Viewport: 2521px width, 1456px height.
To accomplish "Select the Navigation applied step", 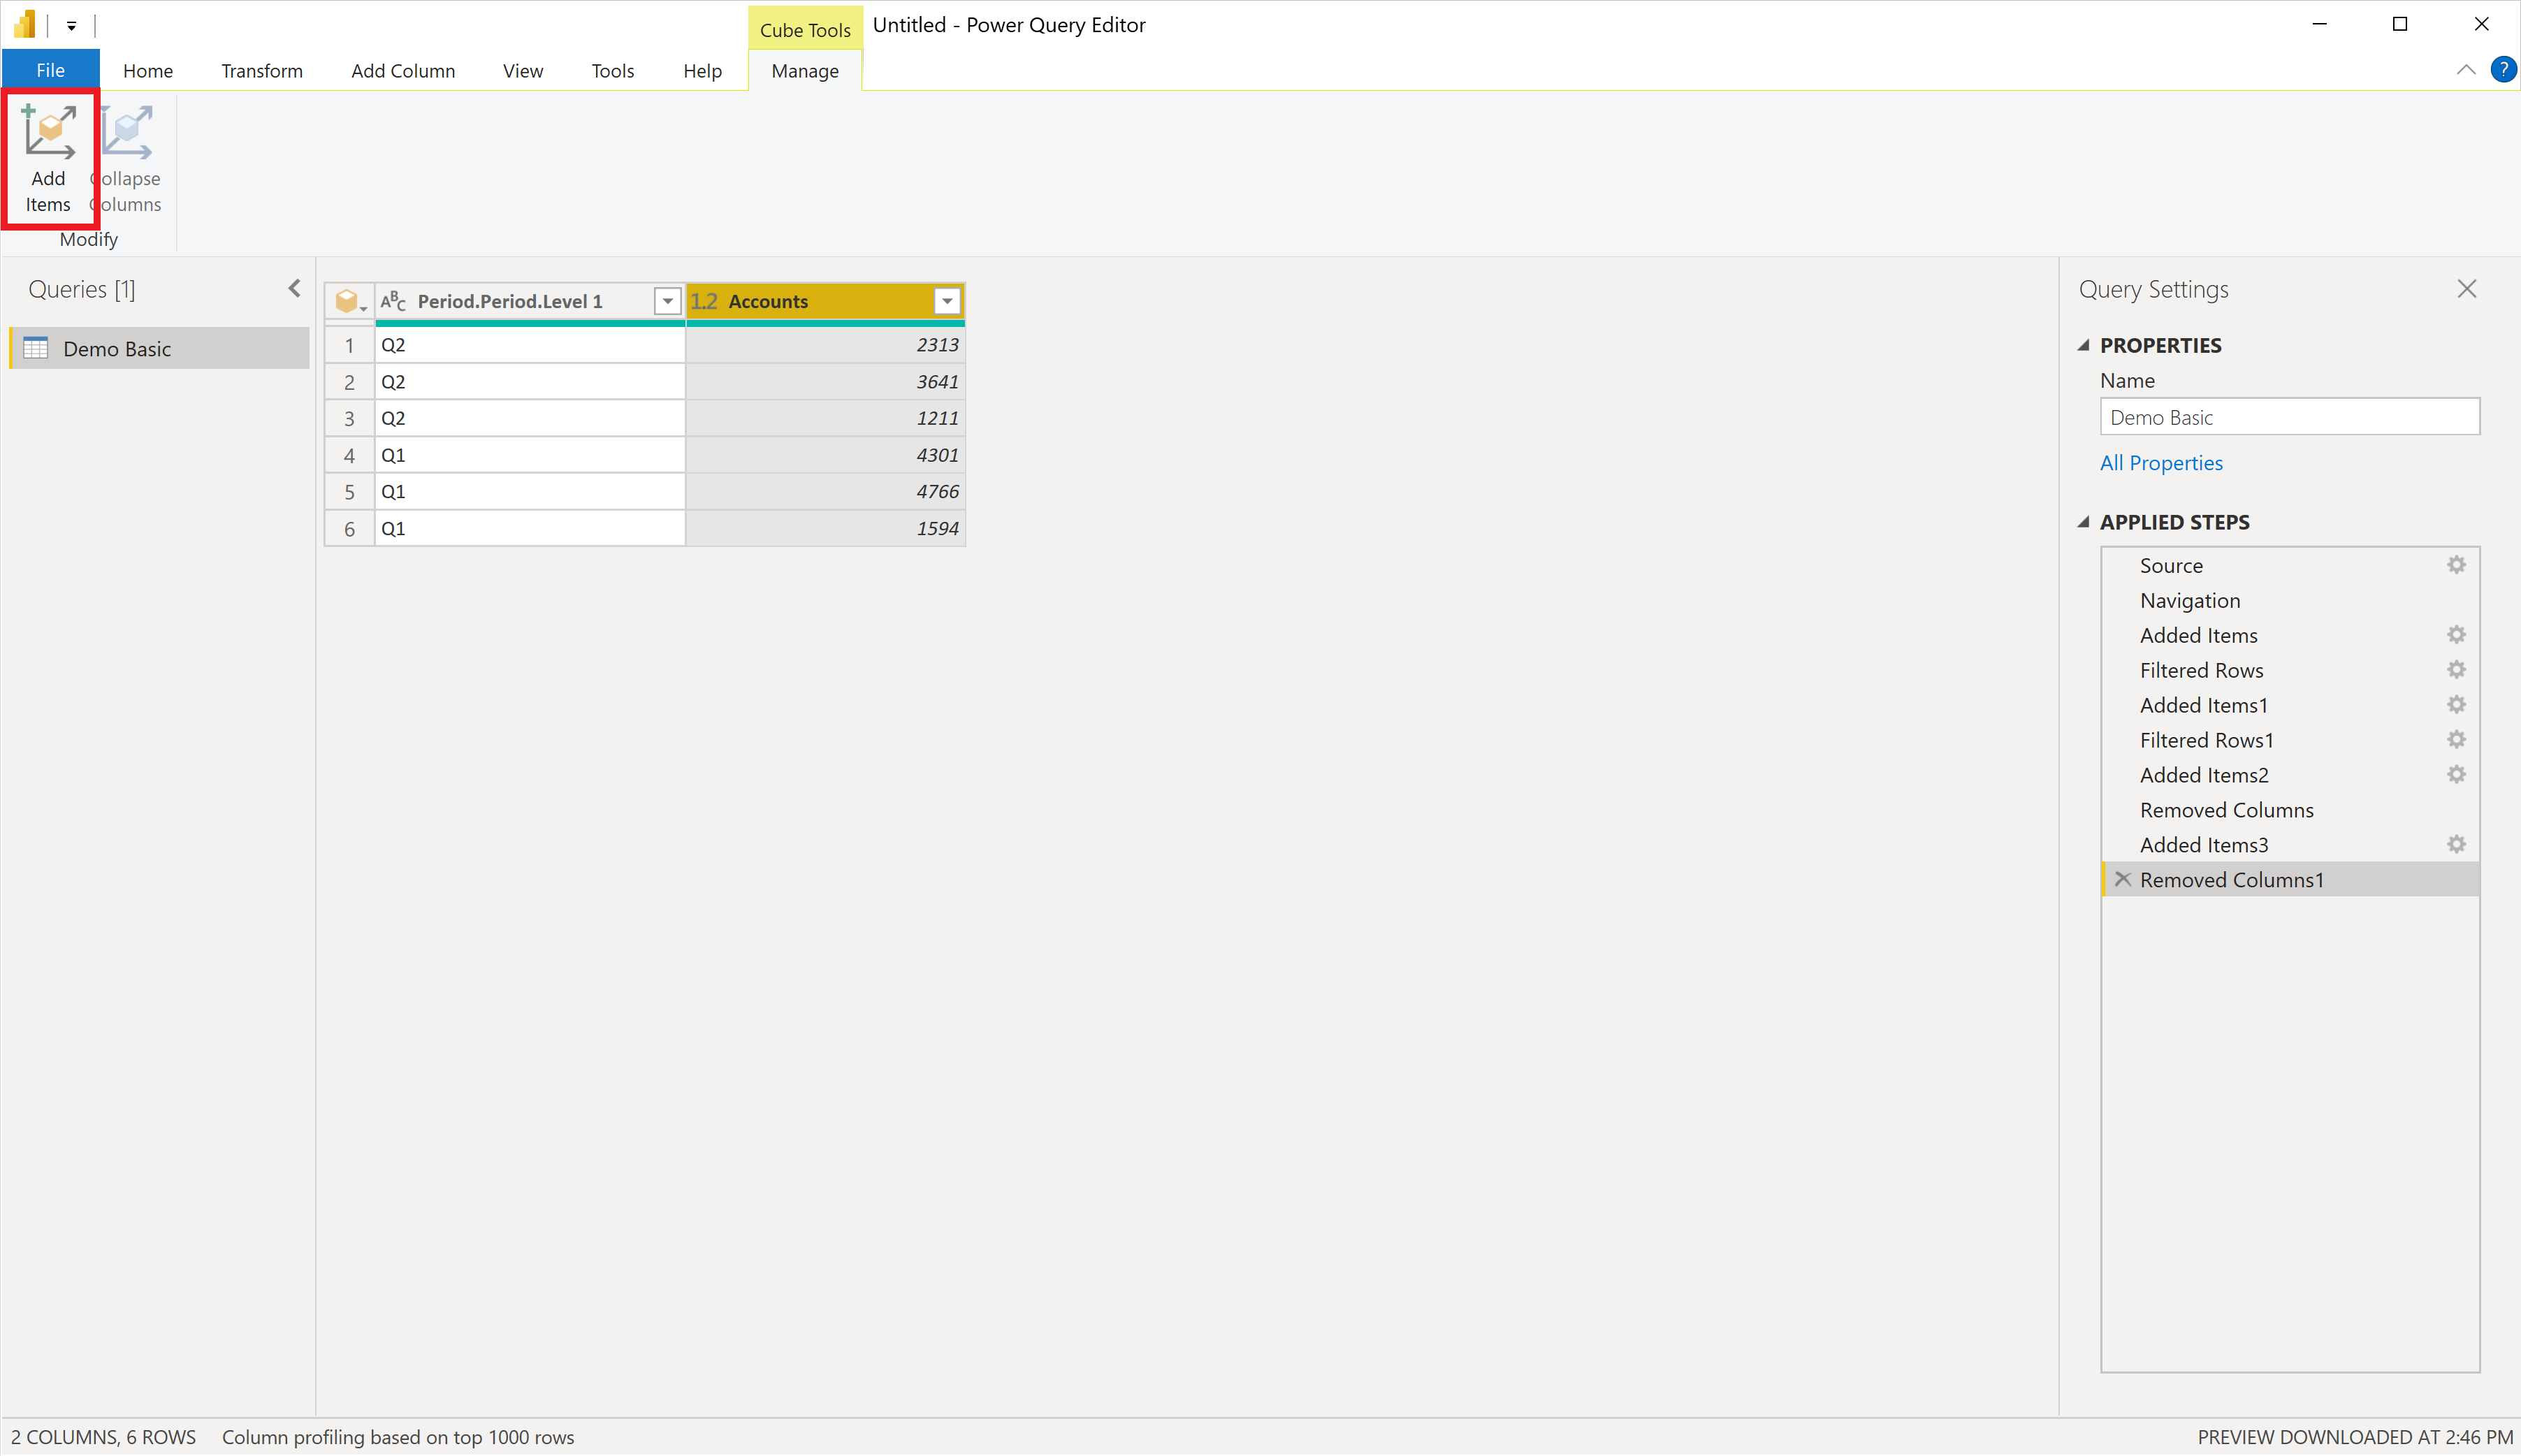I will point(2189,600).
